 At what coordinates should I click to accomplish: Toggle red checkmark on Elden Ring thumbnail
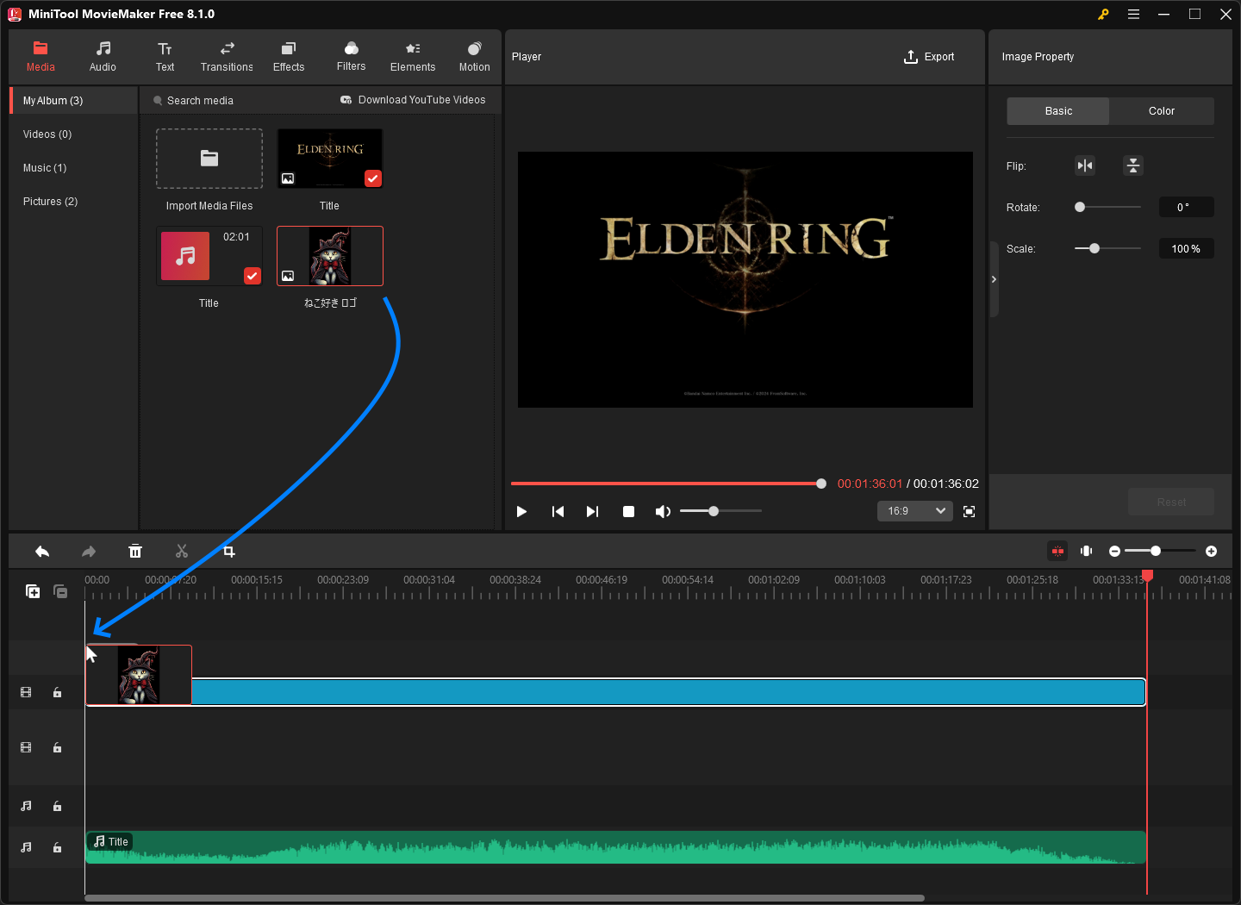click(x=373, y=178)
